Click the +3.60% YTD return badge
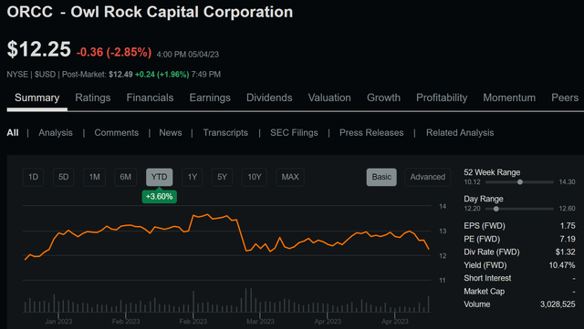This screenshot has height=329, width=584. [x=160, y=197]
